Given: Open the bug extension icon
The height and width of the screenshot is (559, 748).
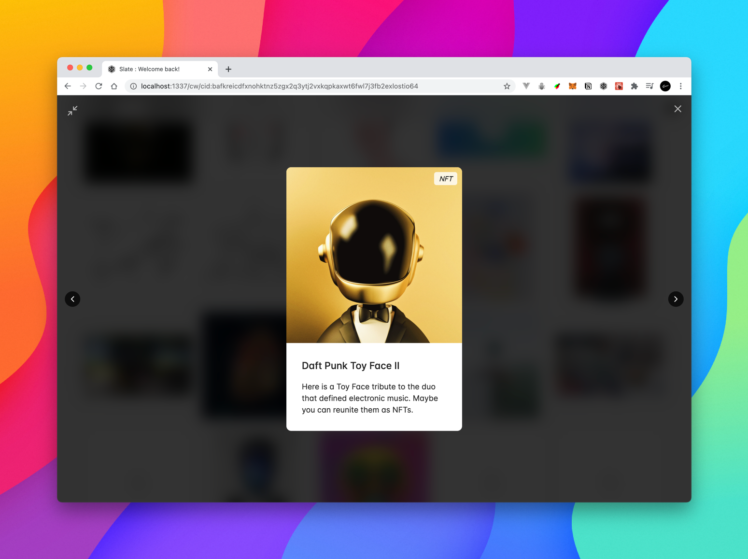Looking at the screenshot, I should tap(541, 86).
